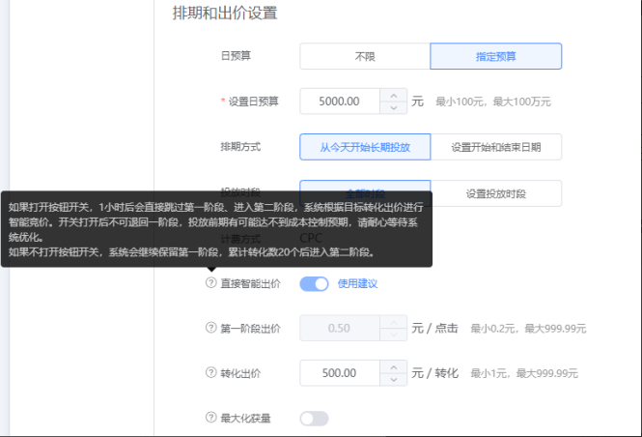Decrease 转化出价 with down arrow
This screenshot has width=642, height=437.
[x=394, y=379]
